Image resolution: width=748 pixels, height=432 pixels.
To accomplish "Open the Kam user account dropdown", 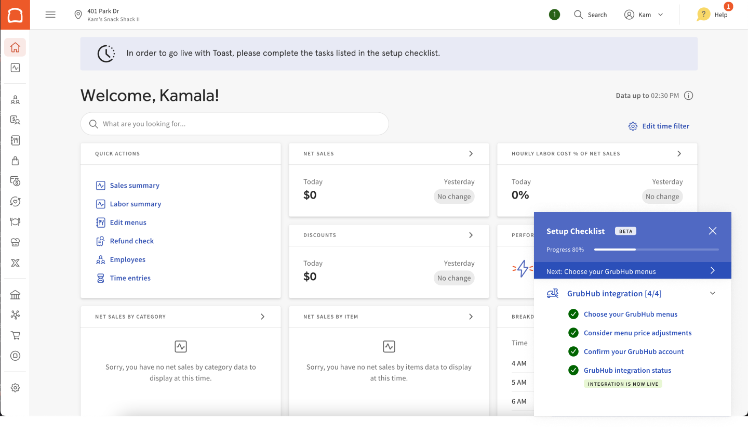I will [x=644, y=15].
